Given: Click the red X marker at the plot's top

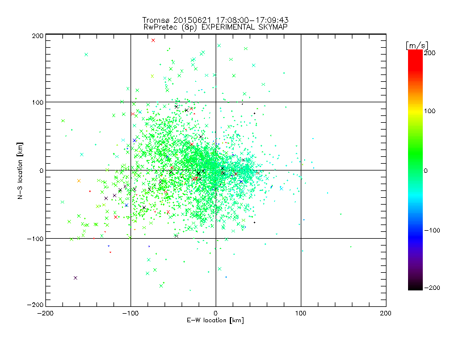Looking at the screenshot, I should (x=153, y=40).
